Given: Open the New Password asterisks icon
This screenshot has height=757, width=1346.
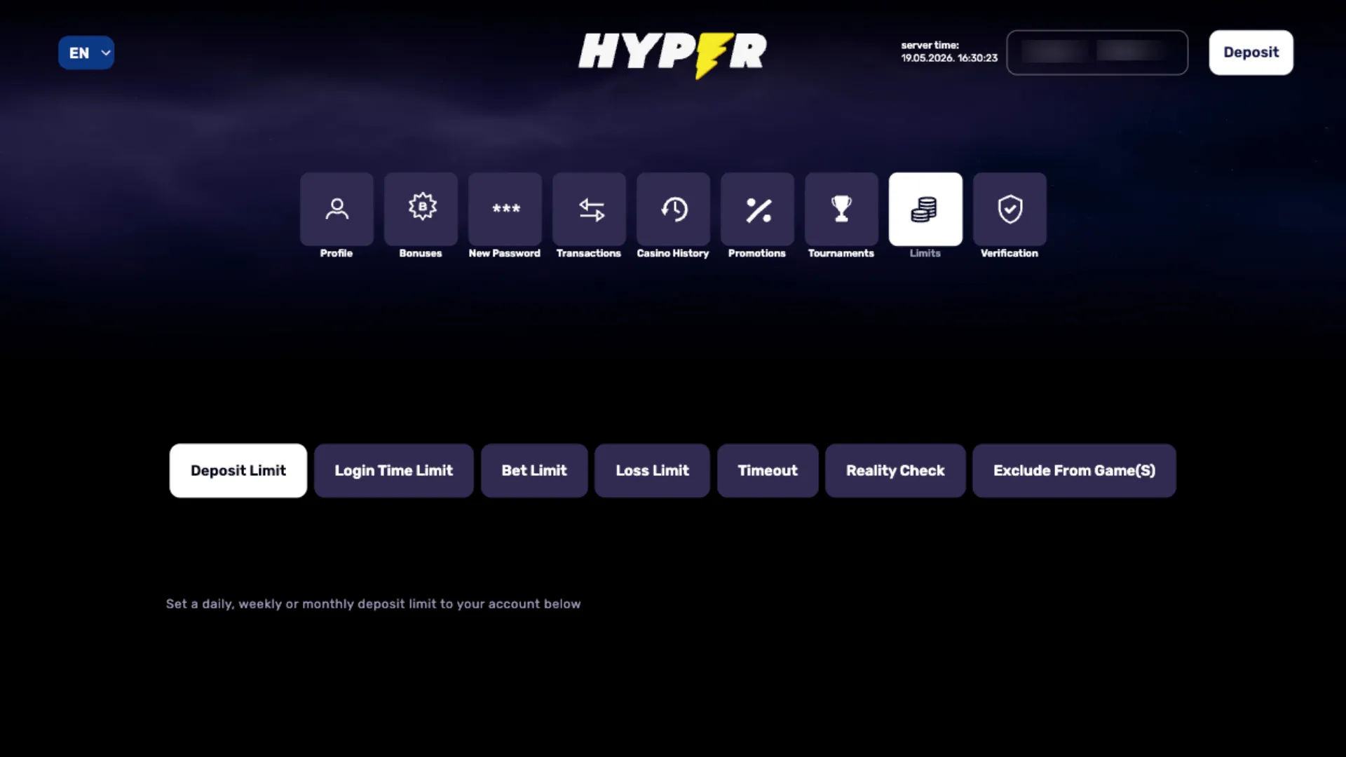Looking at the screenshot, I should pos(505,209).
